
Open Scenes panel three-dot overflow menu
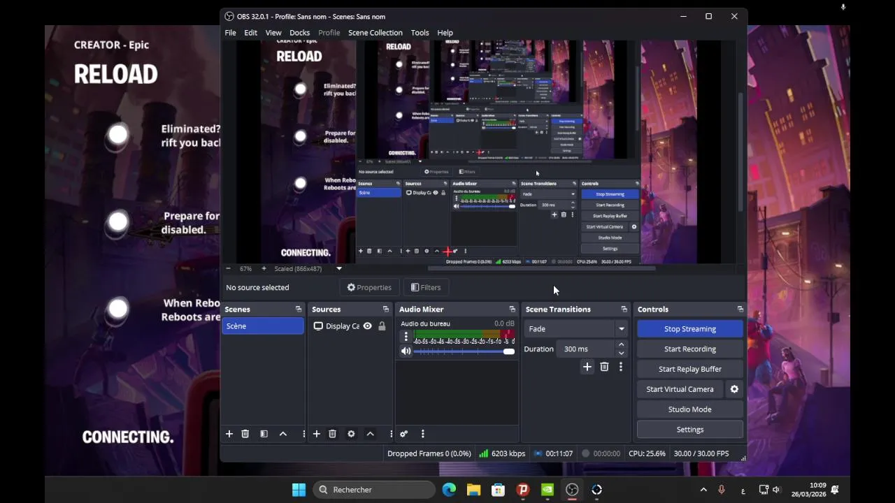[x=303, y=434]
